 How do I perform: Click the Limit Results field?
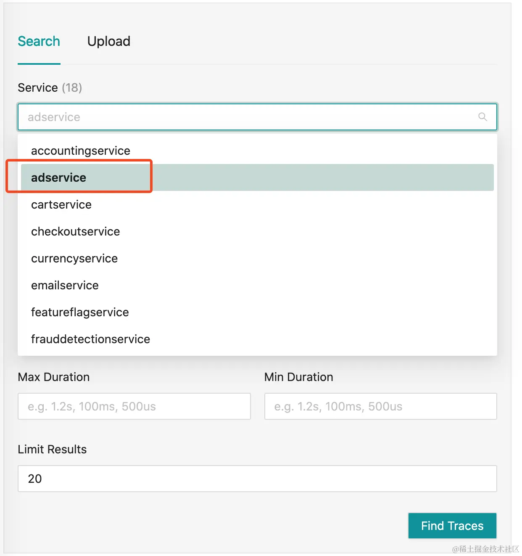pyautogui.click(x=257, y=479)
